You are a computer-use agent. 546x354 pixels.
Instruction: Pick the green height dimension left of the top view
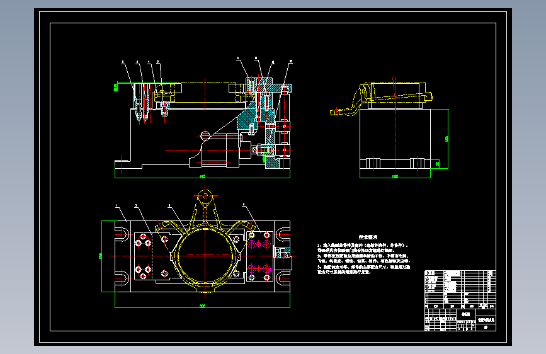pyautogui.click(x=101, y=256)
